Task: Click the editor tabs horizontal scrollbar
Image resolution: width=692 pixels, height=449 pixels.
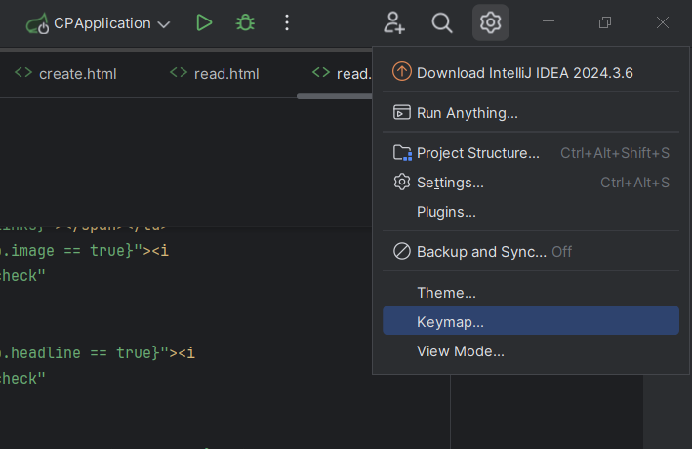Action: 335,96
